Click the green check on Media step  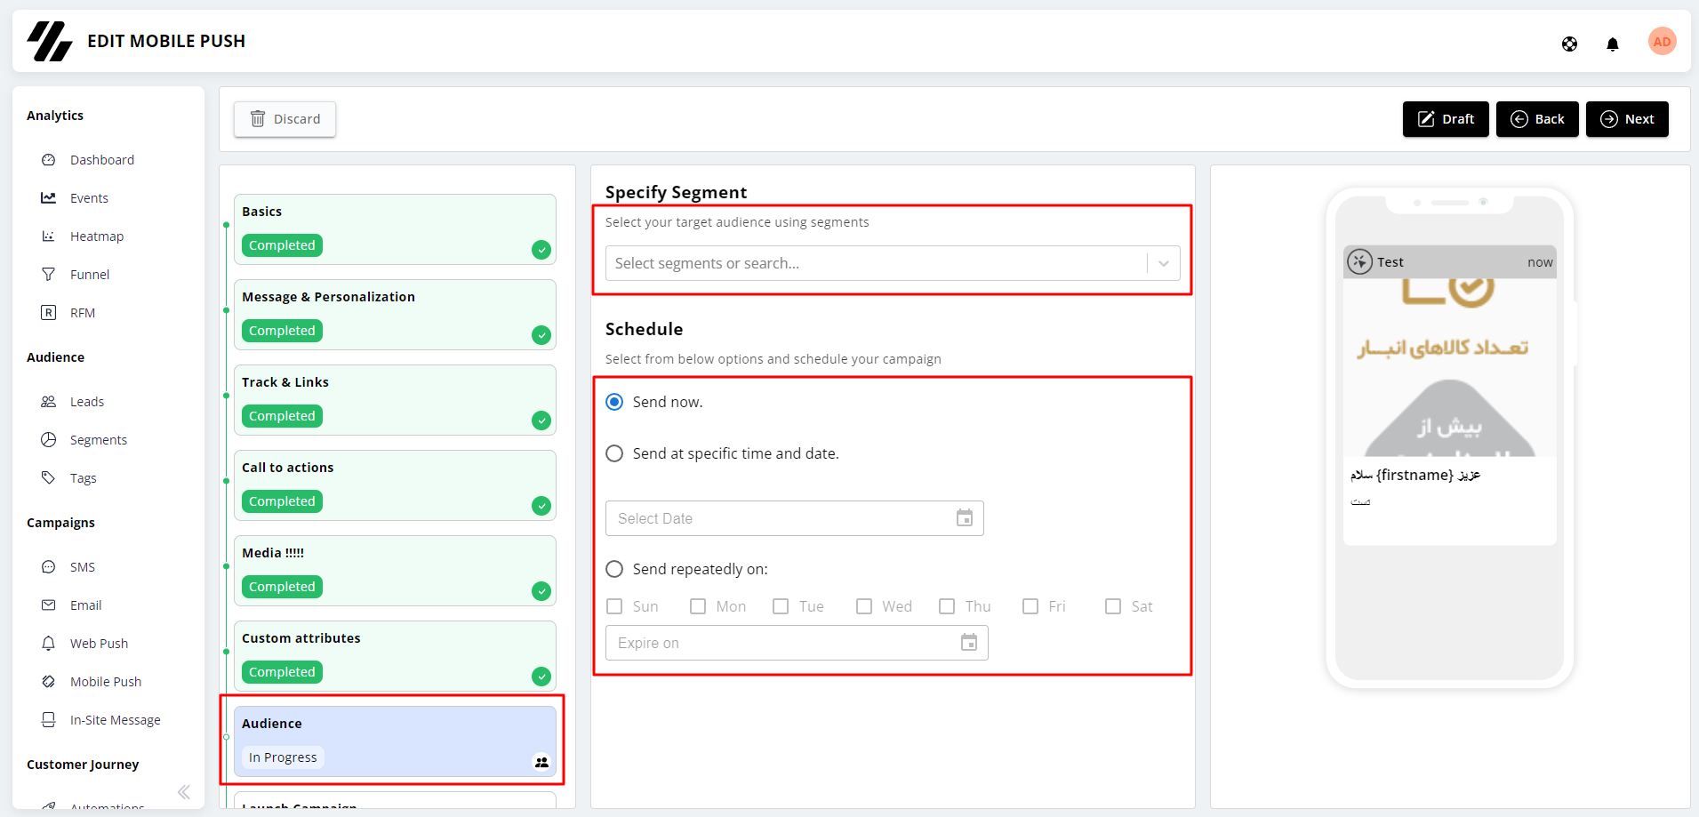pyautogui.click(x=541, y=591)
